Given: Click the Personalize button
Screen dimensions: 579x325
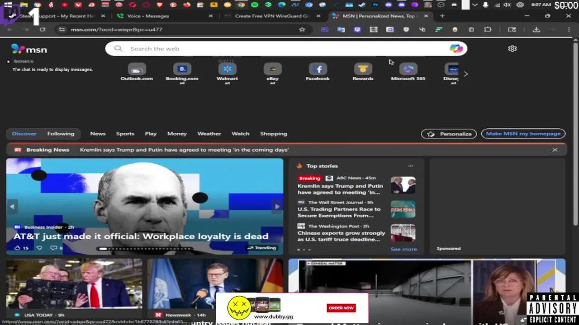Looking at the screenshot, I should [x=449, y=134].
